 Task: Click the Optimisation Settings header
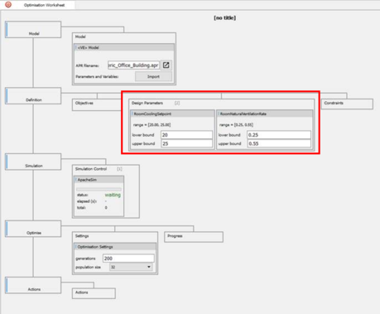click(115, 247)
